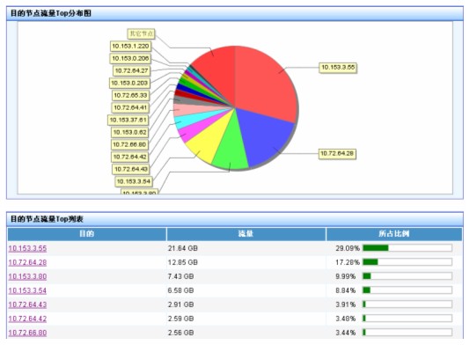470x345 pixels.
Task: Click the 10.153.3.55 pie chart label
Action: coord(338,68)
